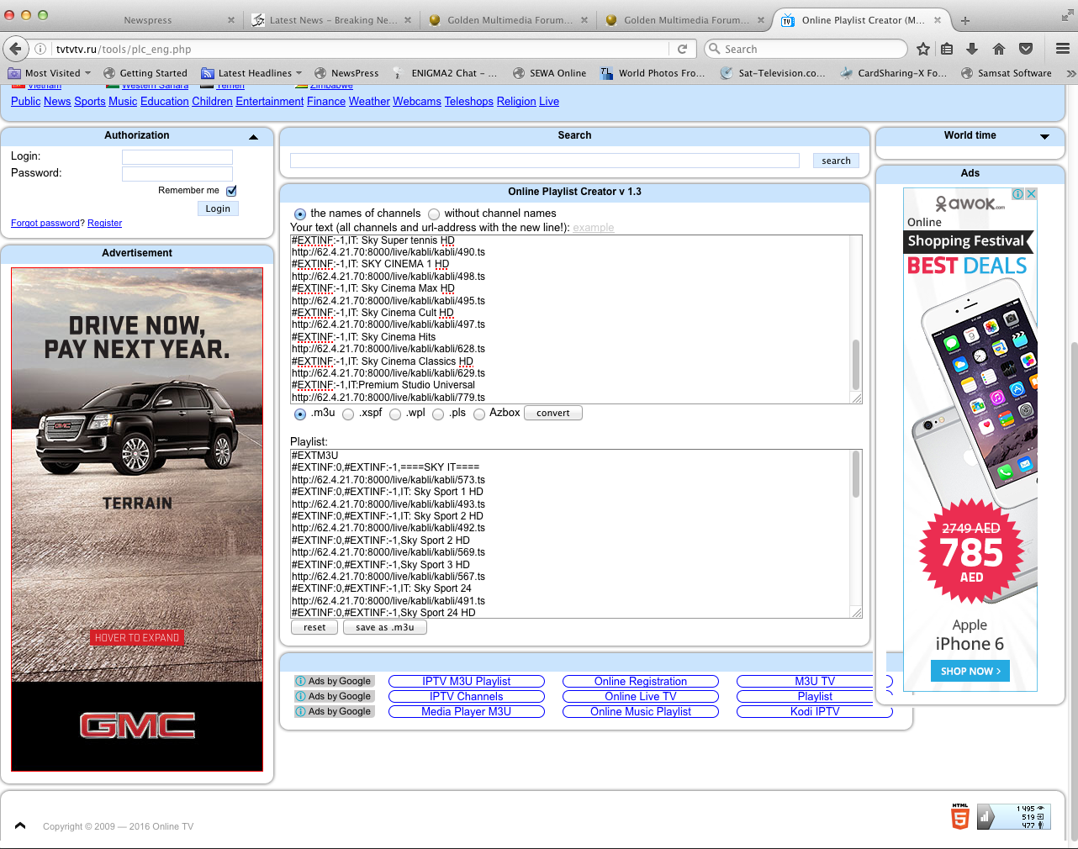Click the visitor statistics counter in footer
Image resolution: width=1078 pixels, height=849 pixels.
tap(1013, 817)
